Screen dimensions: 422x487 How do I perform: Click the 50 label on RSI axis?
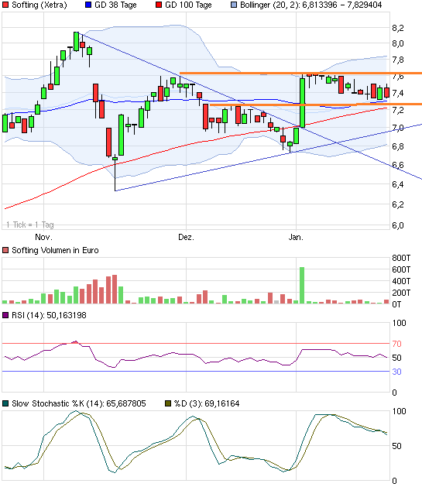[397, 358]
